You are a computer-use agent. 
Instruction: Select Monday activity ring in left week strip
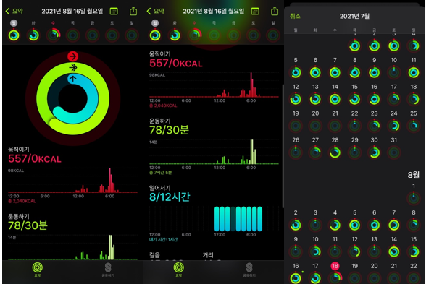point(14,35)
